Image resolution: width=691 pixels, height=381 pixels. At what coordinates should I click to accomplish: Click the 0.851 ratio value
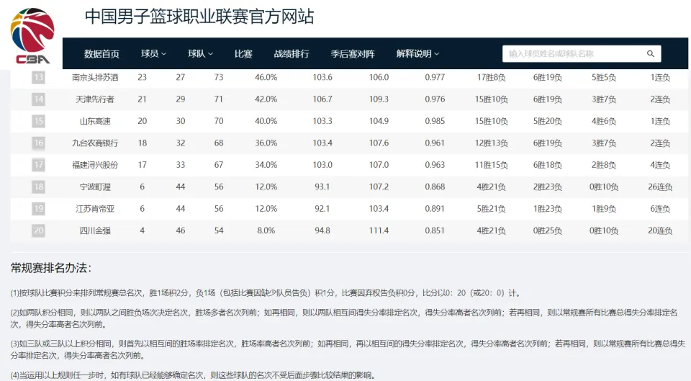click(435, 230)
